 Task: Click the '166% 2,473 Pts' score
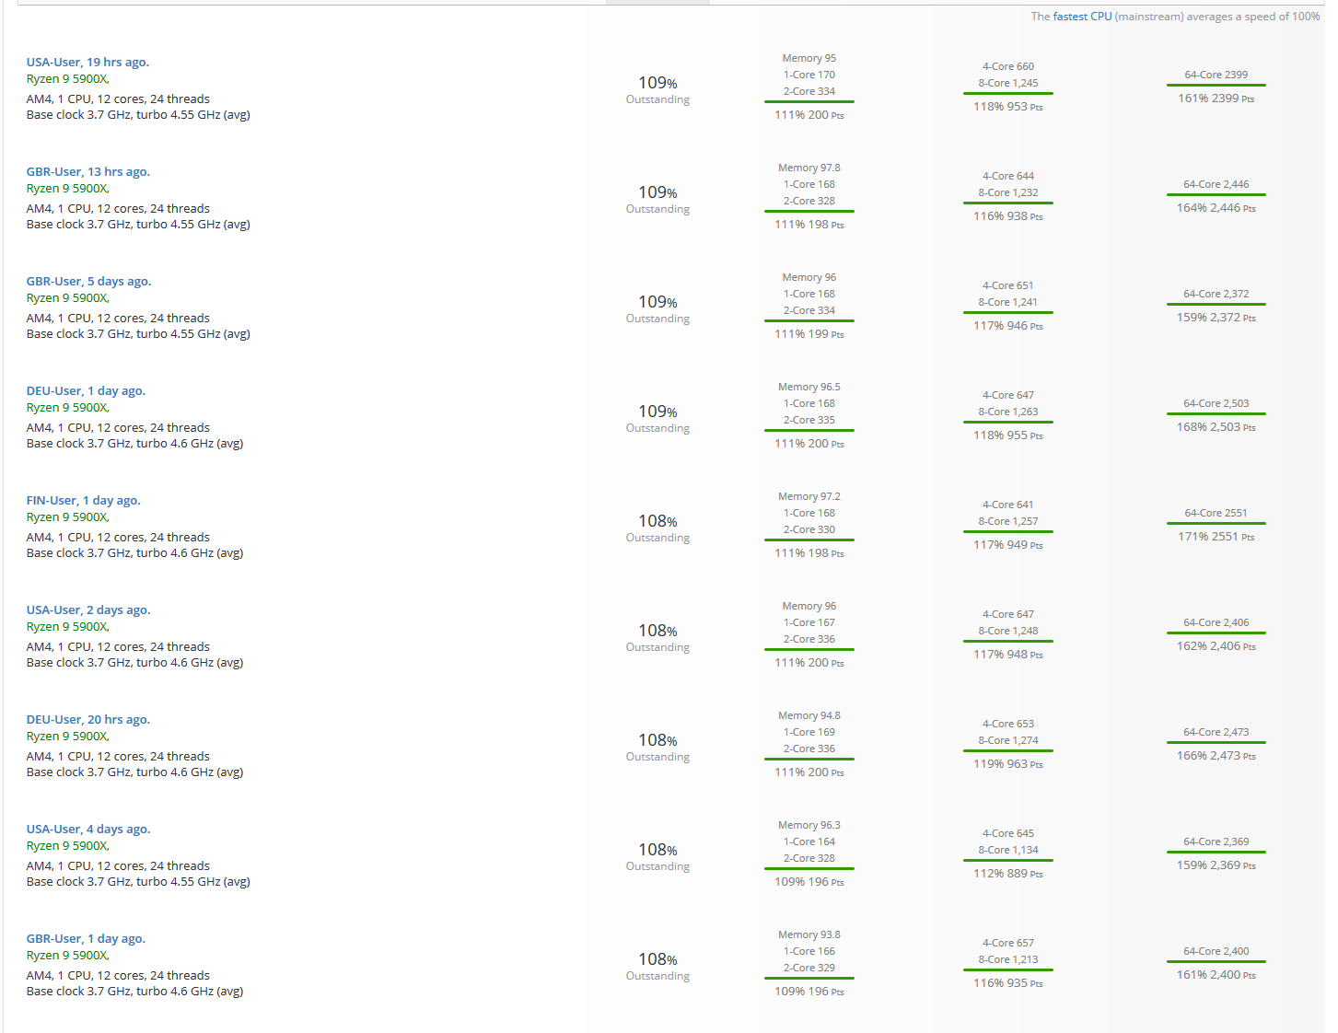coord(1216,756)
